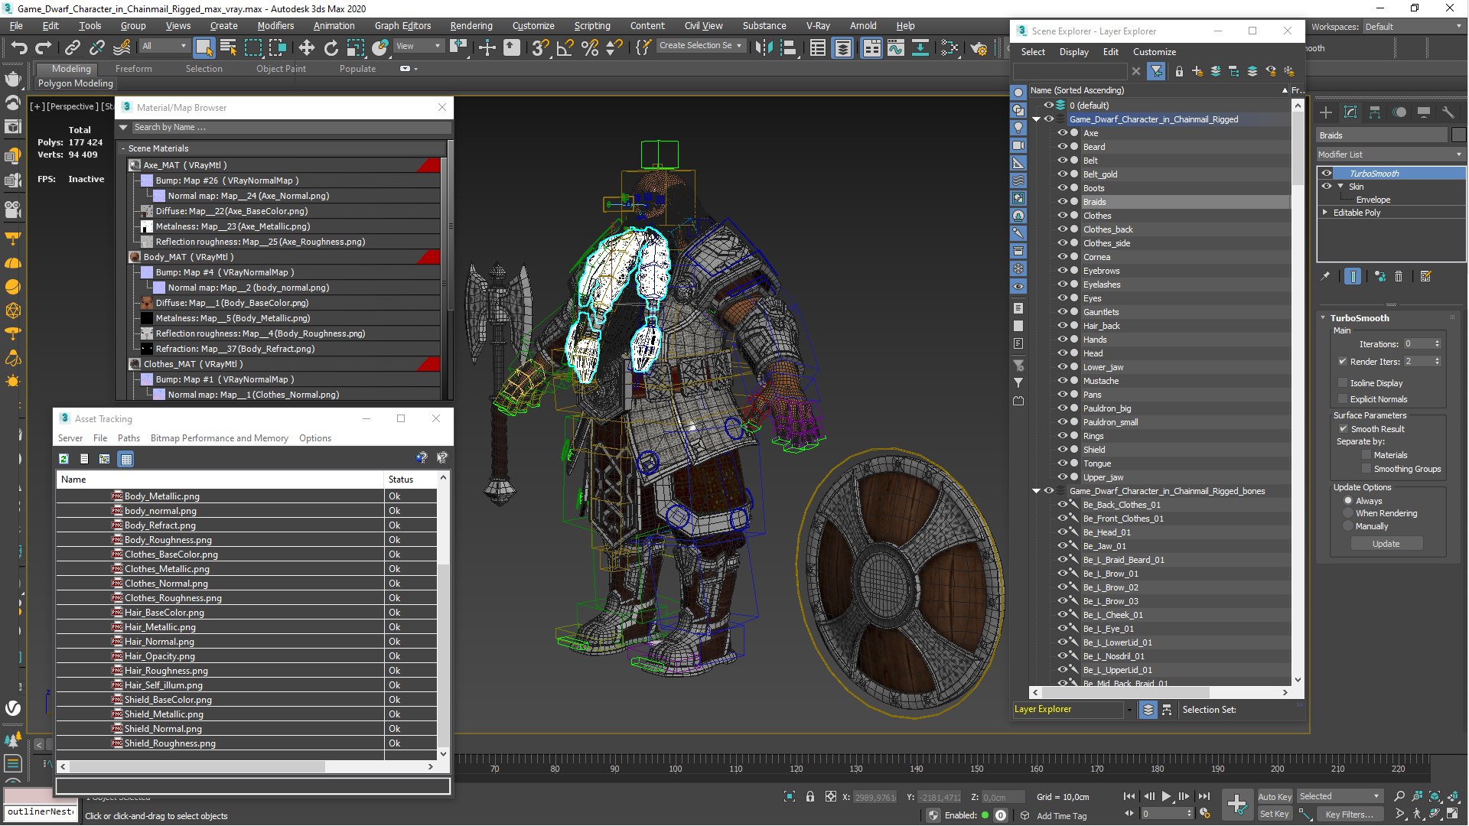
Task: Click the Update button
Action: (1386, 544)
